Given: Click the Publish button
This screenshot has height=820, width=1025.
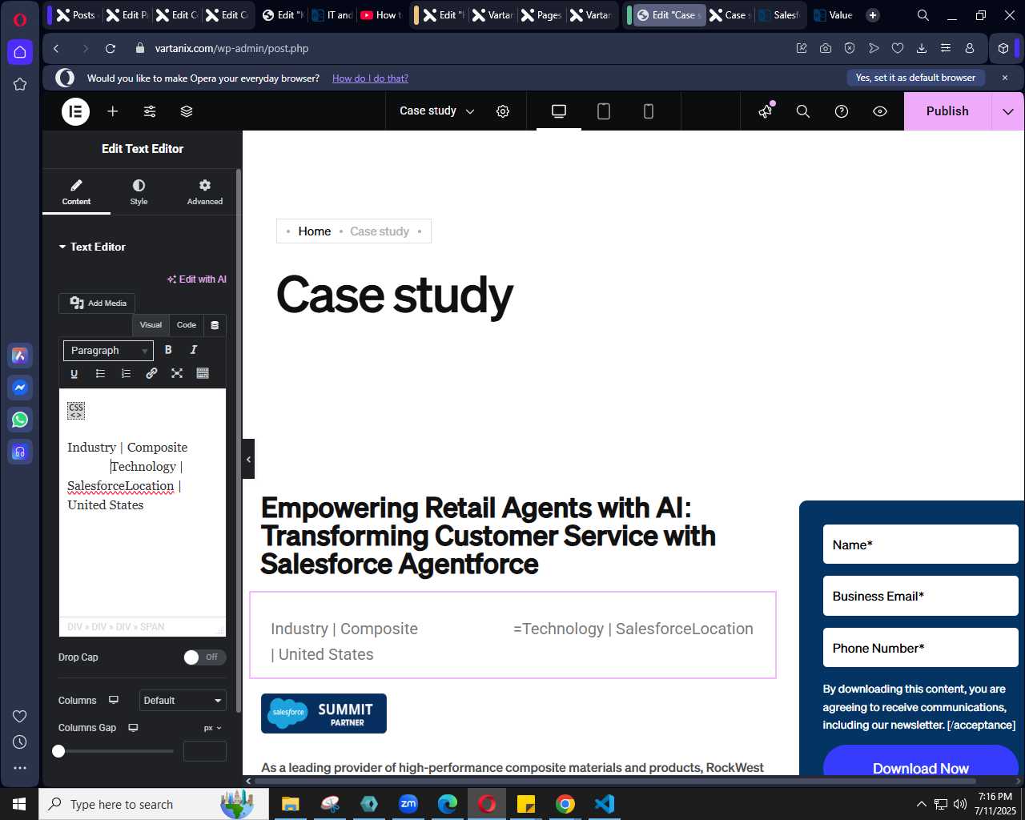Looking at the screenshot, I should coord(947,111).
